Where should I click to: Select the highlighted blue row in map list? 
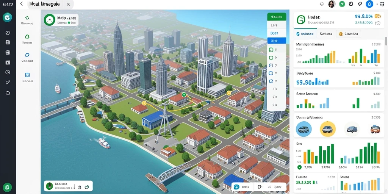(277, 41)
